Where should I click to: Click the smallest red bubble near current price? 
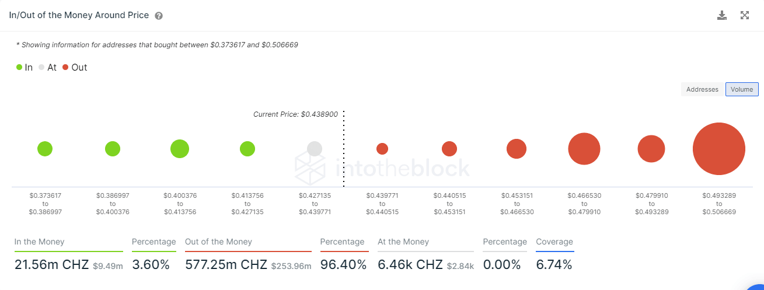382,149
